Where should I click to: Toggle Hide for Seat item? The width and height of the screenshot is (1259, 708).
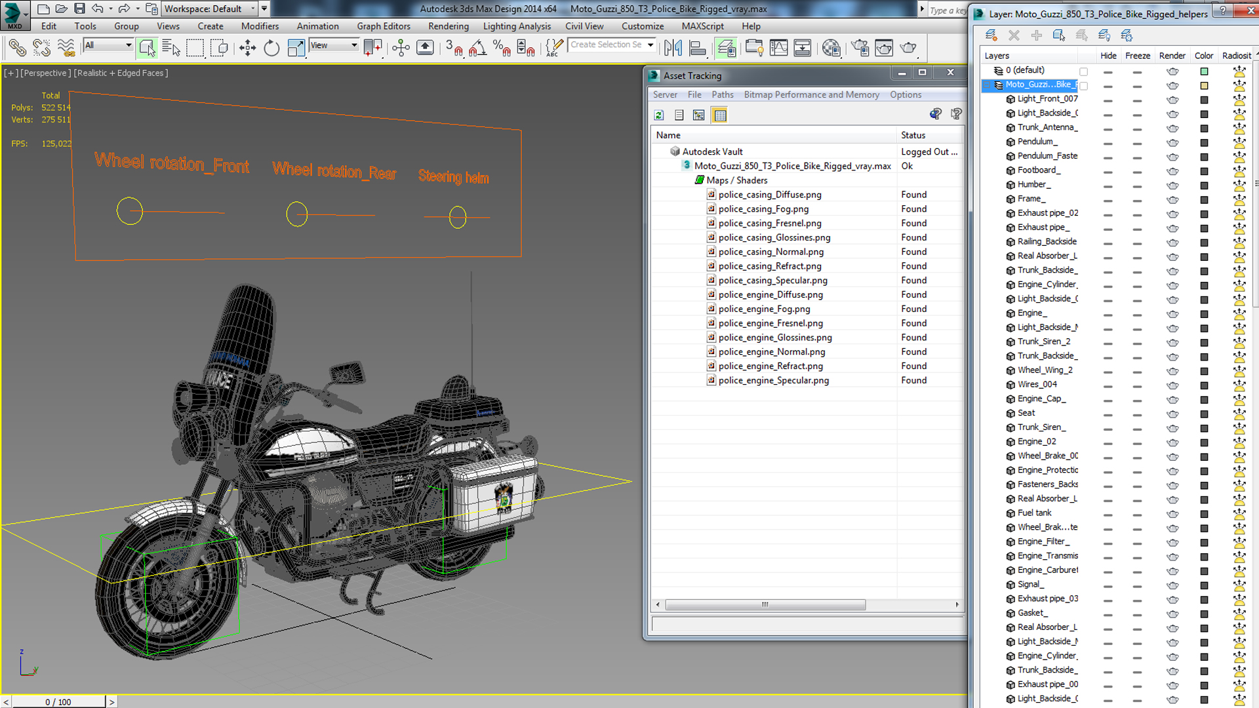pos(1108,414)
